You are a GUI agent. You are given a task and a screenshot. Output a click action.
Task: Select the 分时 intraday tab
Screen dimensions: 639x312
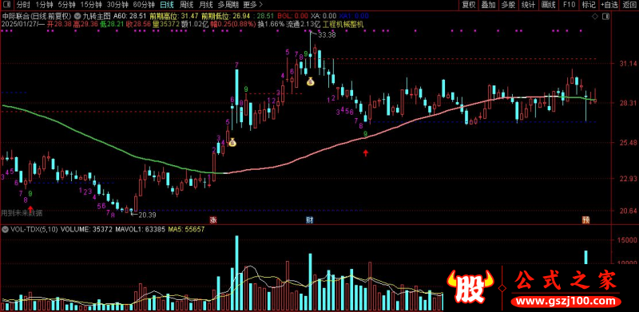(23, 5)
